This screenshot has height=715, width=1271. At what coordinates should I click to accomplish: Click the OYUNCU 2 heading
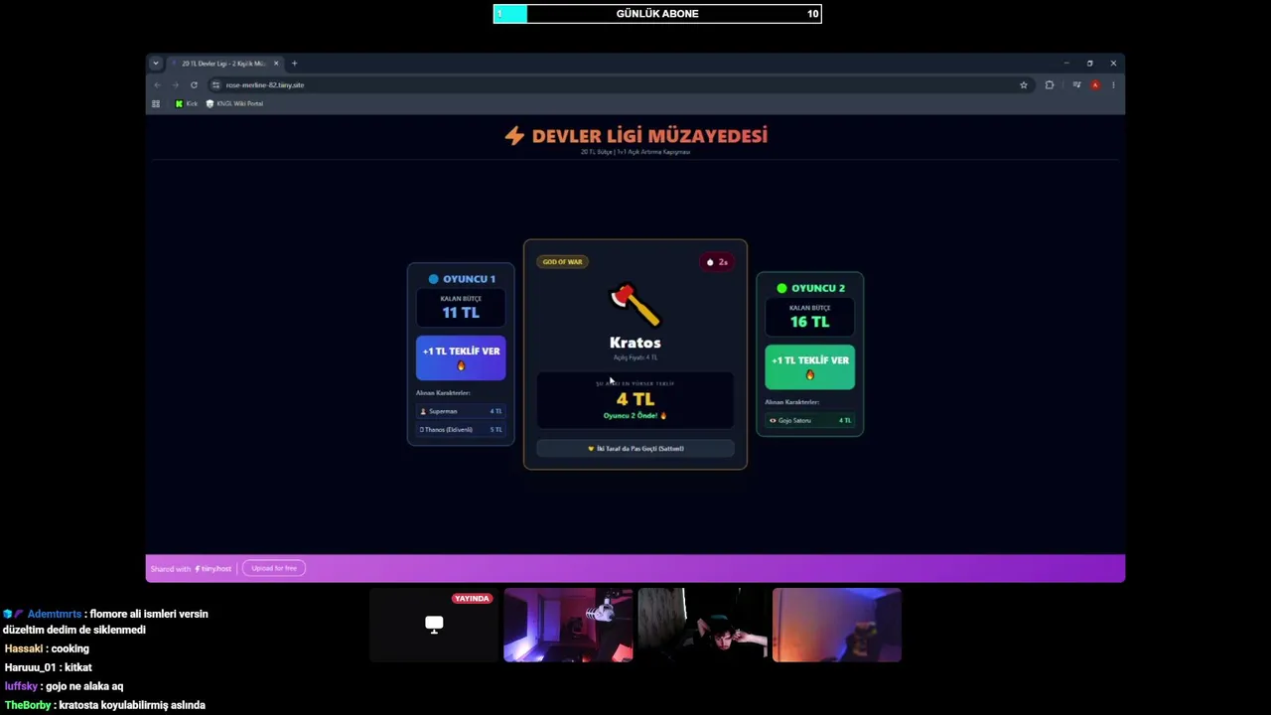pos(818,288)
